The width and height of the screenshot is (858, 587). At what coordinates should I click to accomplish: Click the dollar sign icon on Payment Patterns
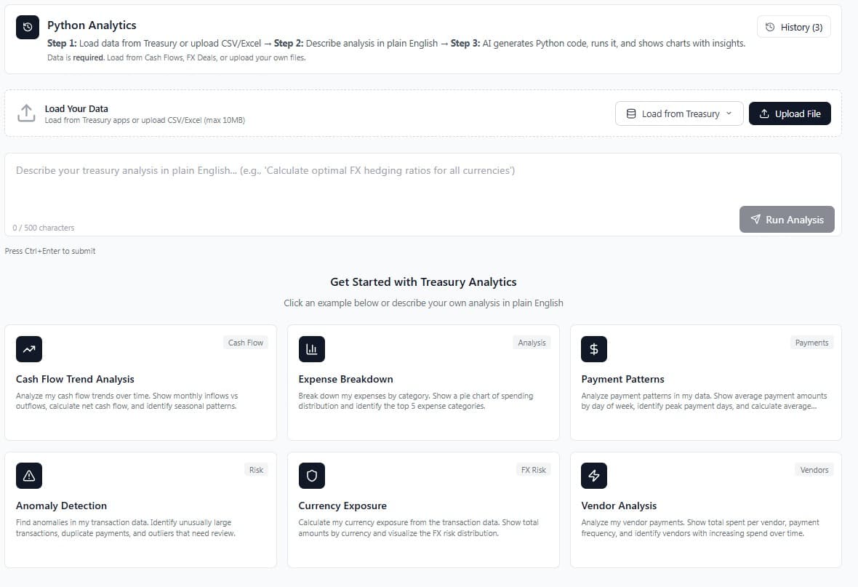tap(593, 349)
